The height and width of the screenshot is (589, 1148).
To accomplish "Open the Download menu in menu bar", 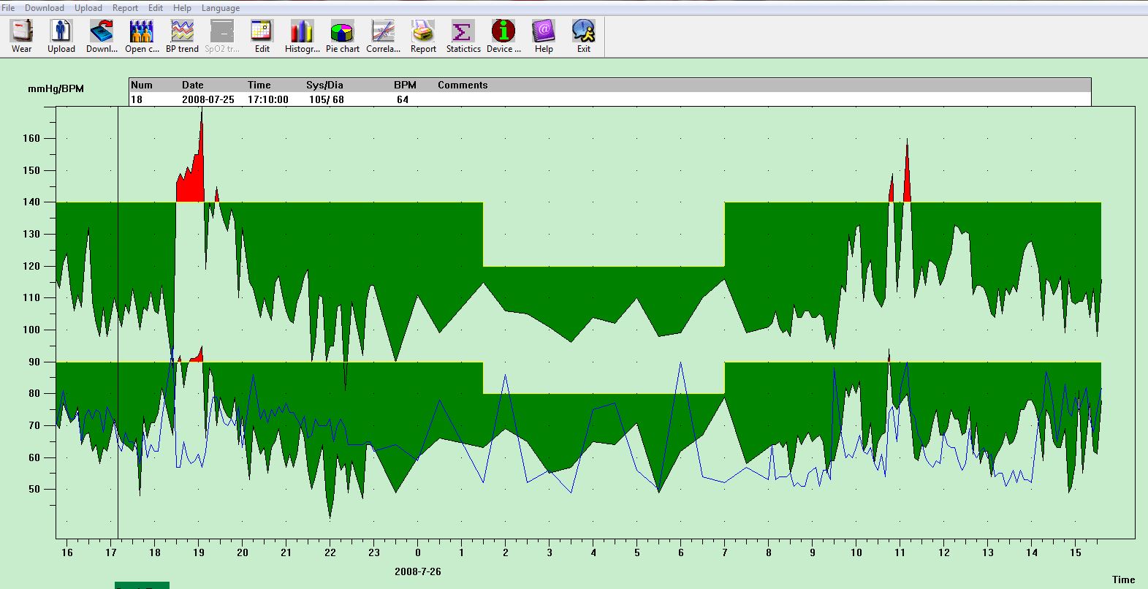I will (x=45, y=8).
